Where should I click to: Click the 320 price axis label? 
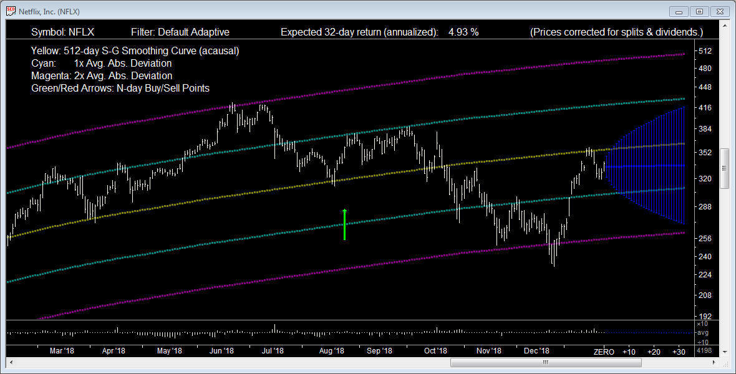pyautogui.click(x=705, y=178)
